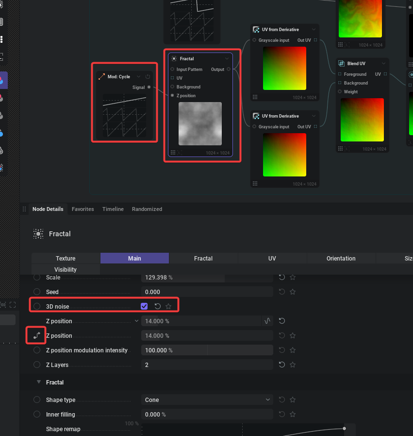
Task: Toggle the circle next to Z Layers
Action: pyautogui.click(x=37, y=365)
